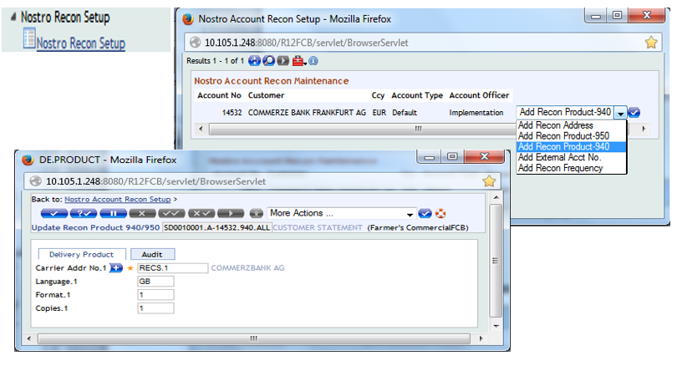Switch to the Audit tab
This screenshot has width=677, height=371.
151,254
